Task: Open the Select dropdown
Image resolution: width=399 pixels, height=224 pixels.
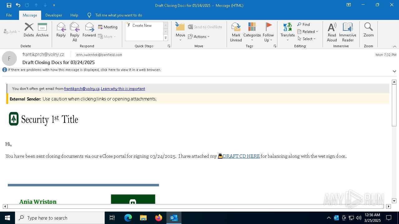Action: [307, 39]
